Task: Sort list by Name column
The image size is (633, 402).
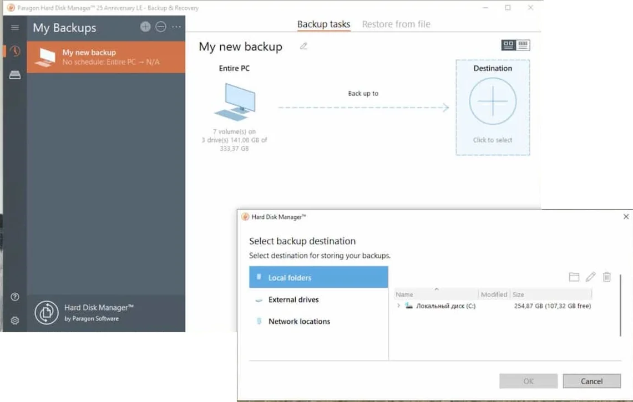Action: [x=436, y=294]
